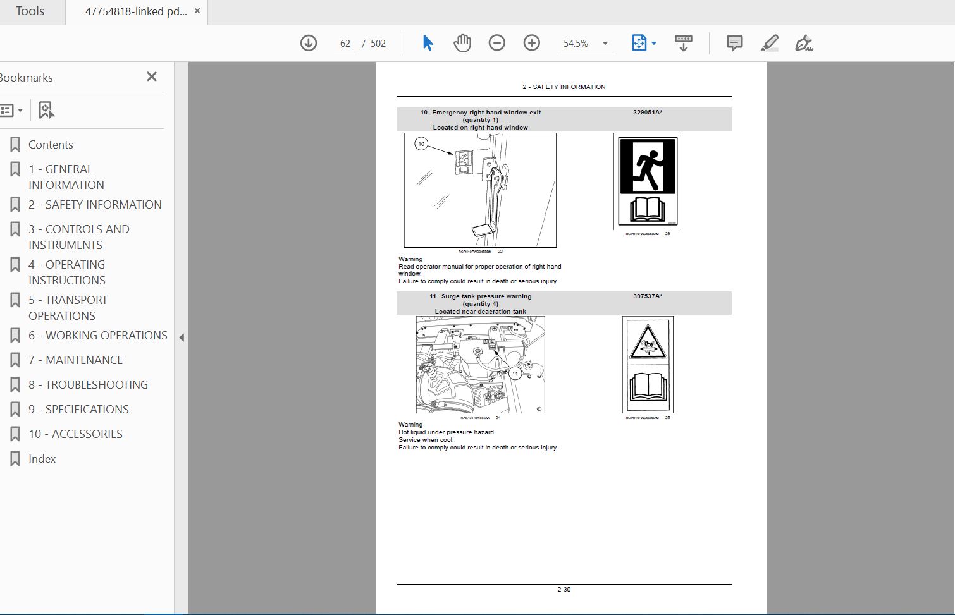Screen dimensions: 955x615
Task: Collapse the navigation pane arrow
Action: tap(182, 338)
